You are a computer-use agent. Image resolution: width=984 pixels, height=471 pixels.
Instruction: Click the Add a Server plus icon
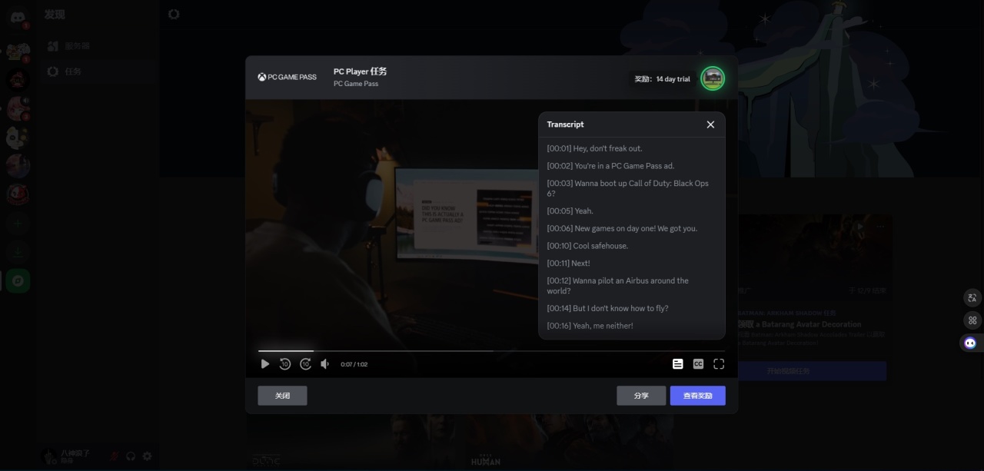coord(18,224)
